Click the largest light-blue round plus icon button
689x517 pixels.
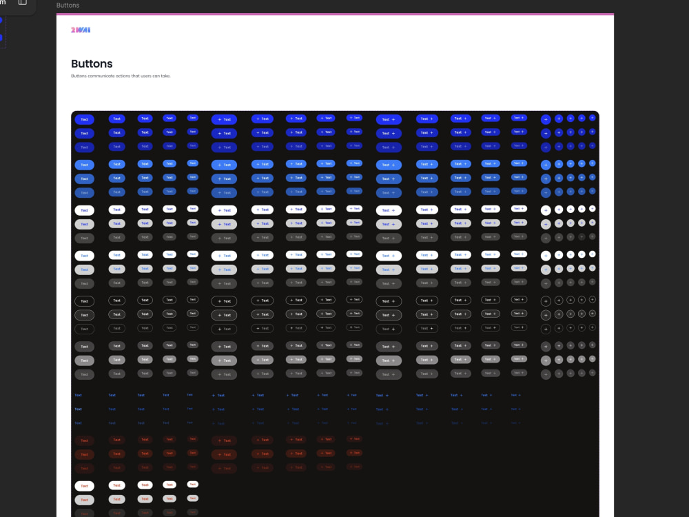[x=546, y=165]
